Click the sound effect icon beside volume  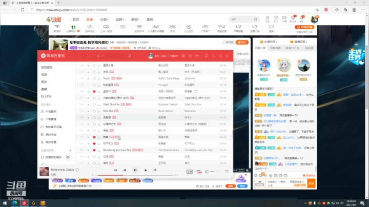[x=199, y=172]
